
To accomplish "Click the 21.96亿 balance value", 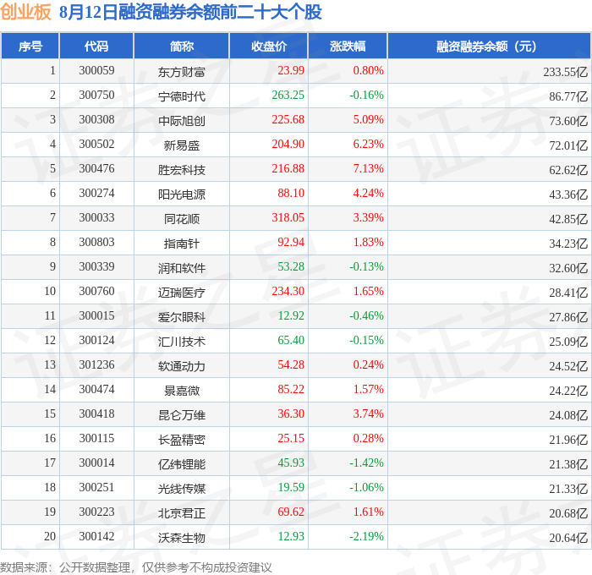I will (x=568, y=440).
